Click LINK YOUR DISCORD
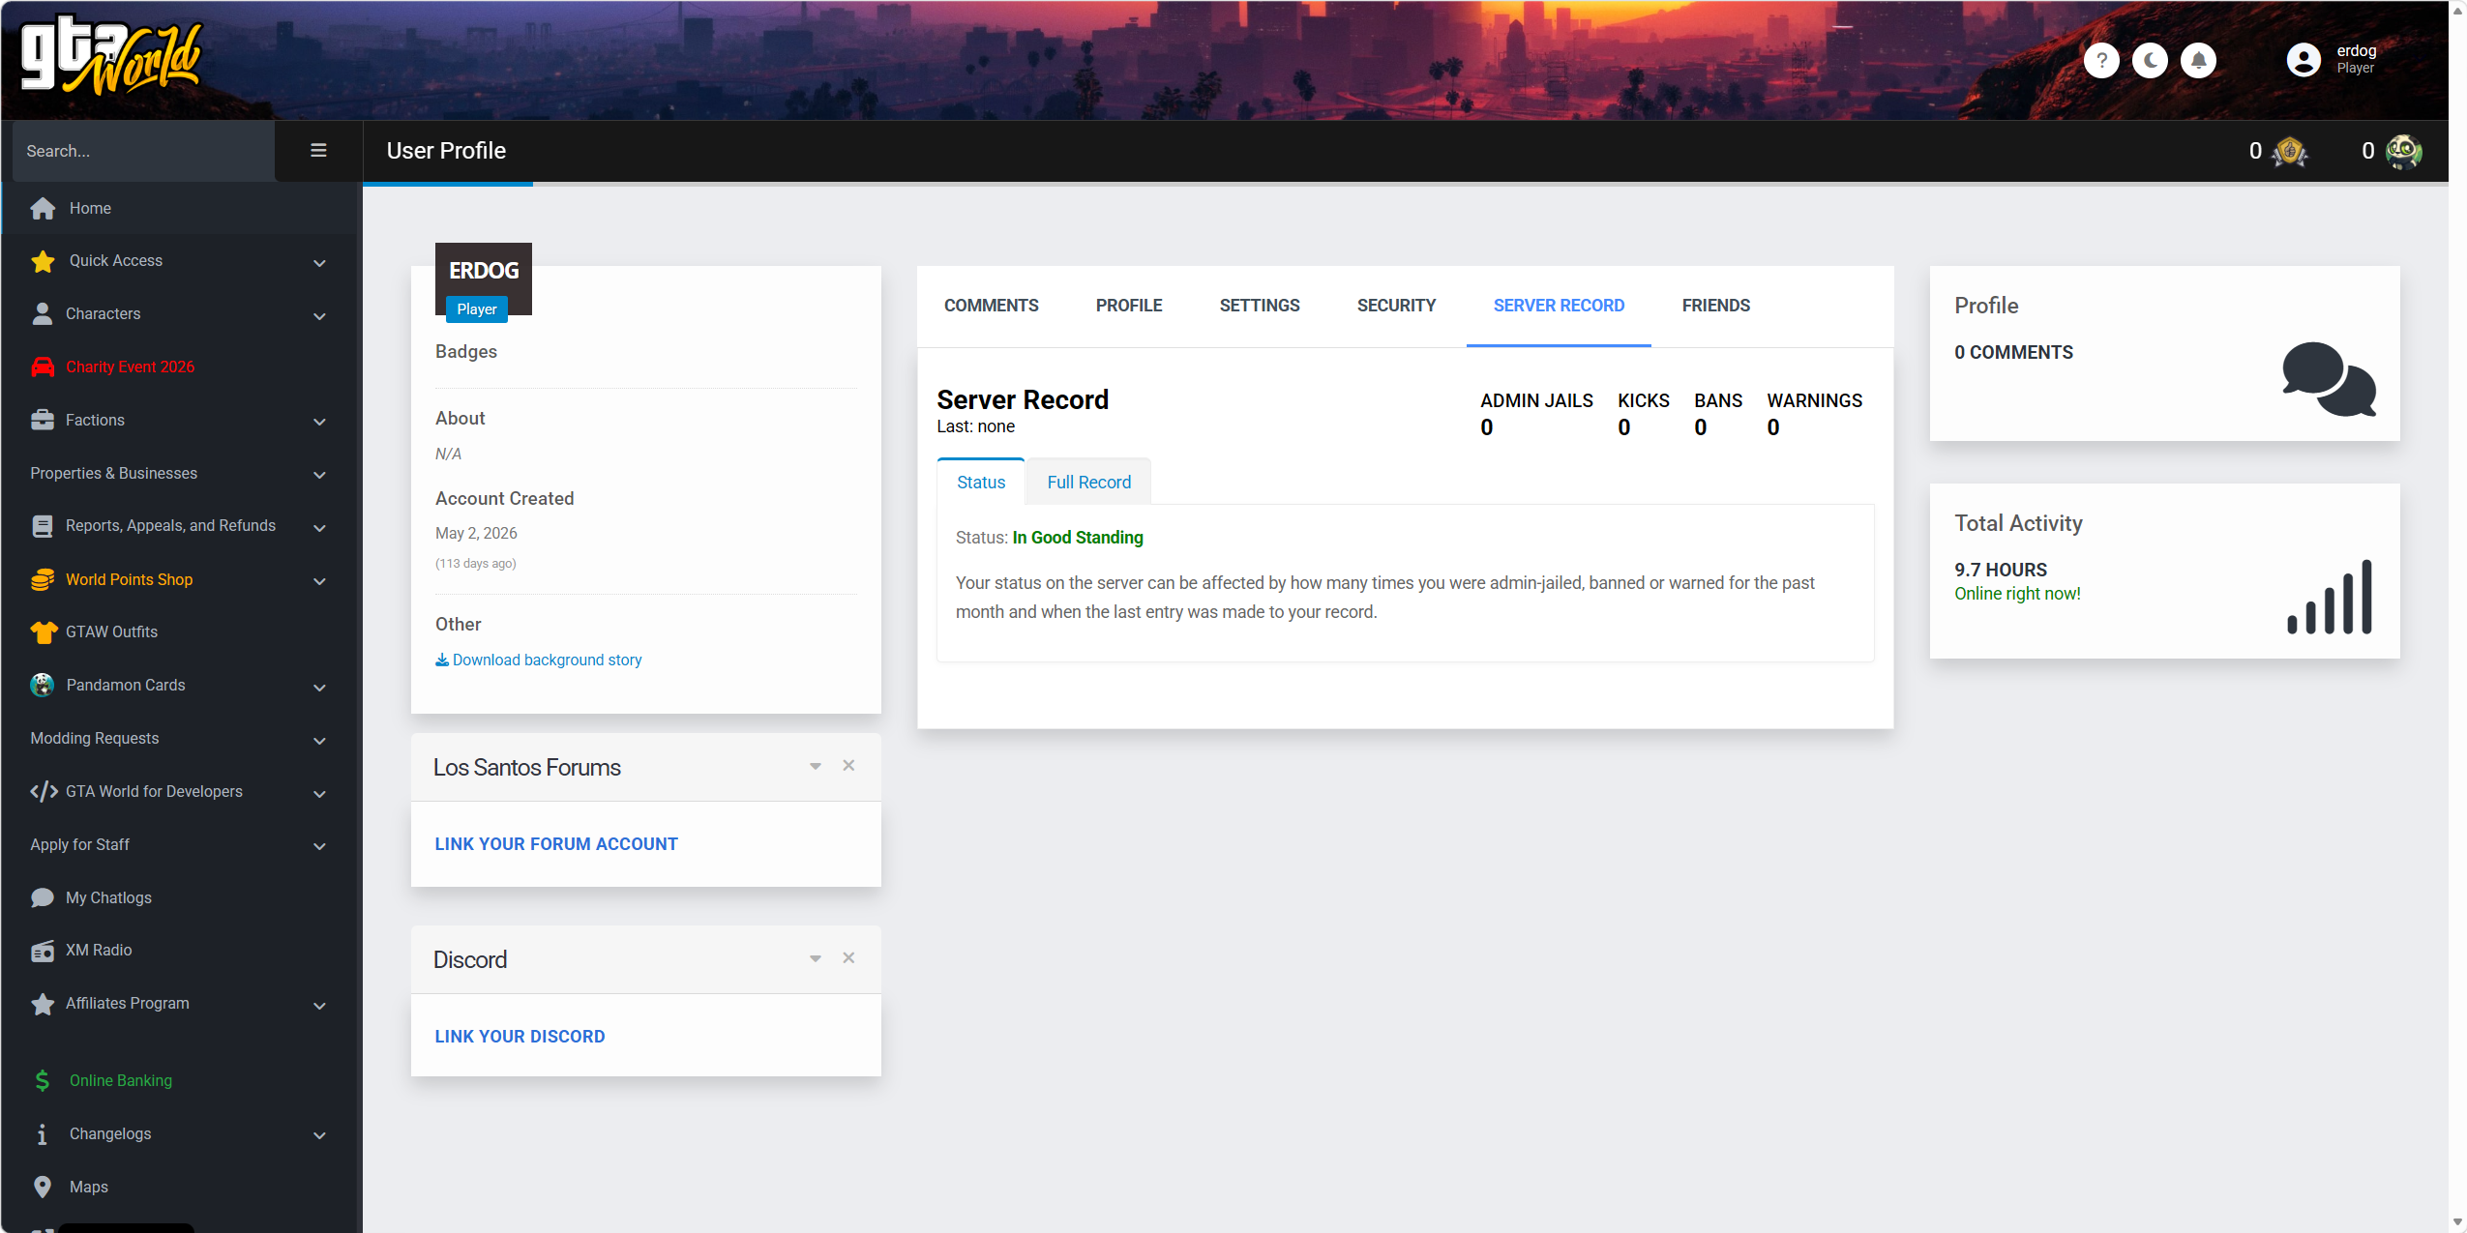2467x1233 pixels. pyautogui.click(x=520, y=1037)
